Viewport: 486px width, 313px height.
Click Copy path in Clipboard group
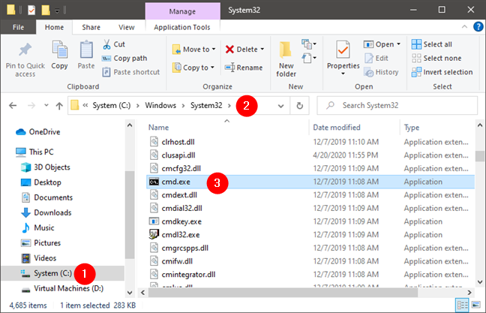(x=124, y=59)
